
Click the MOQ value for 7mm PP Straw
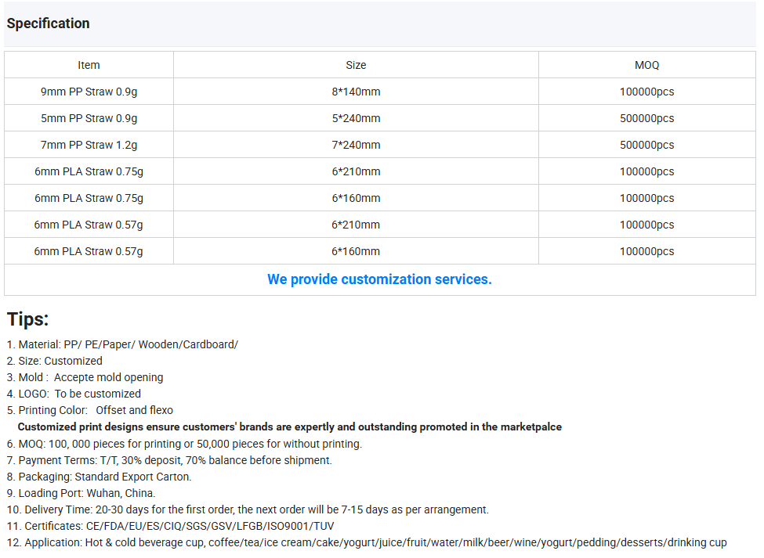646,145
